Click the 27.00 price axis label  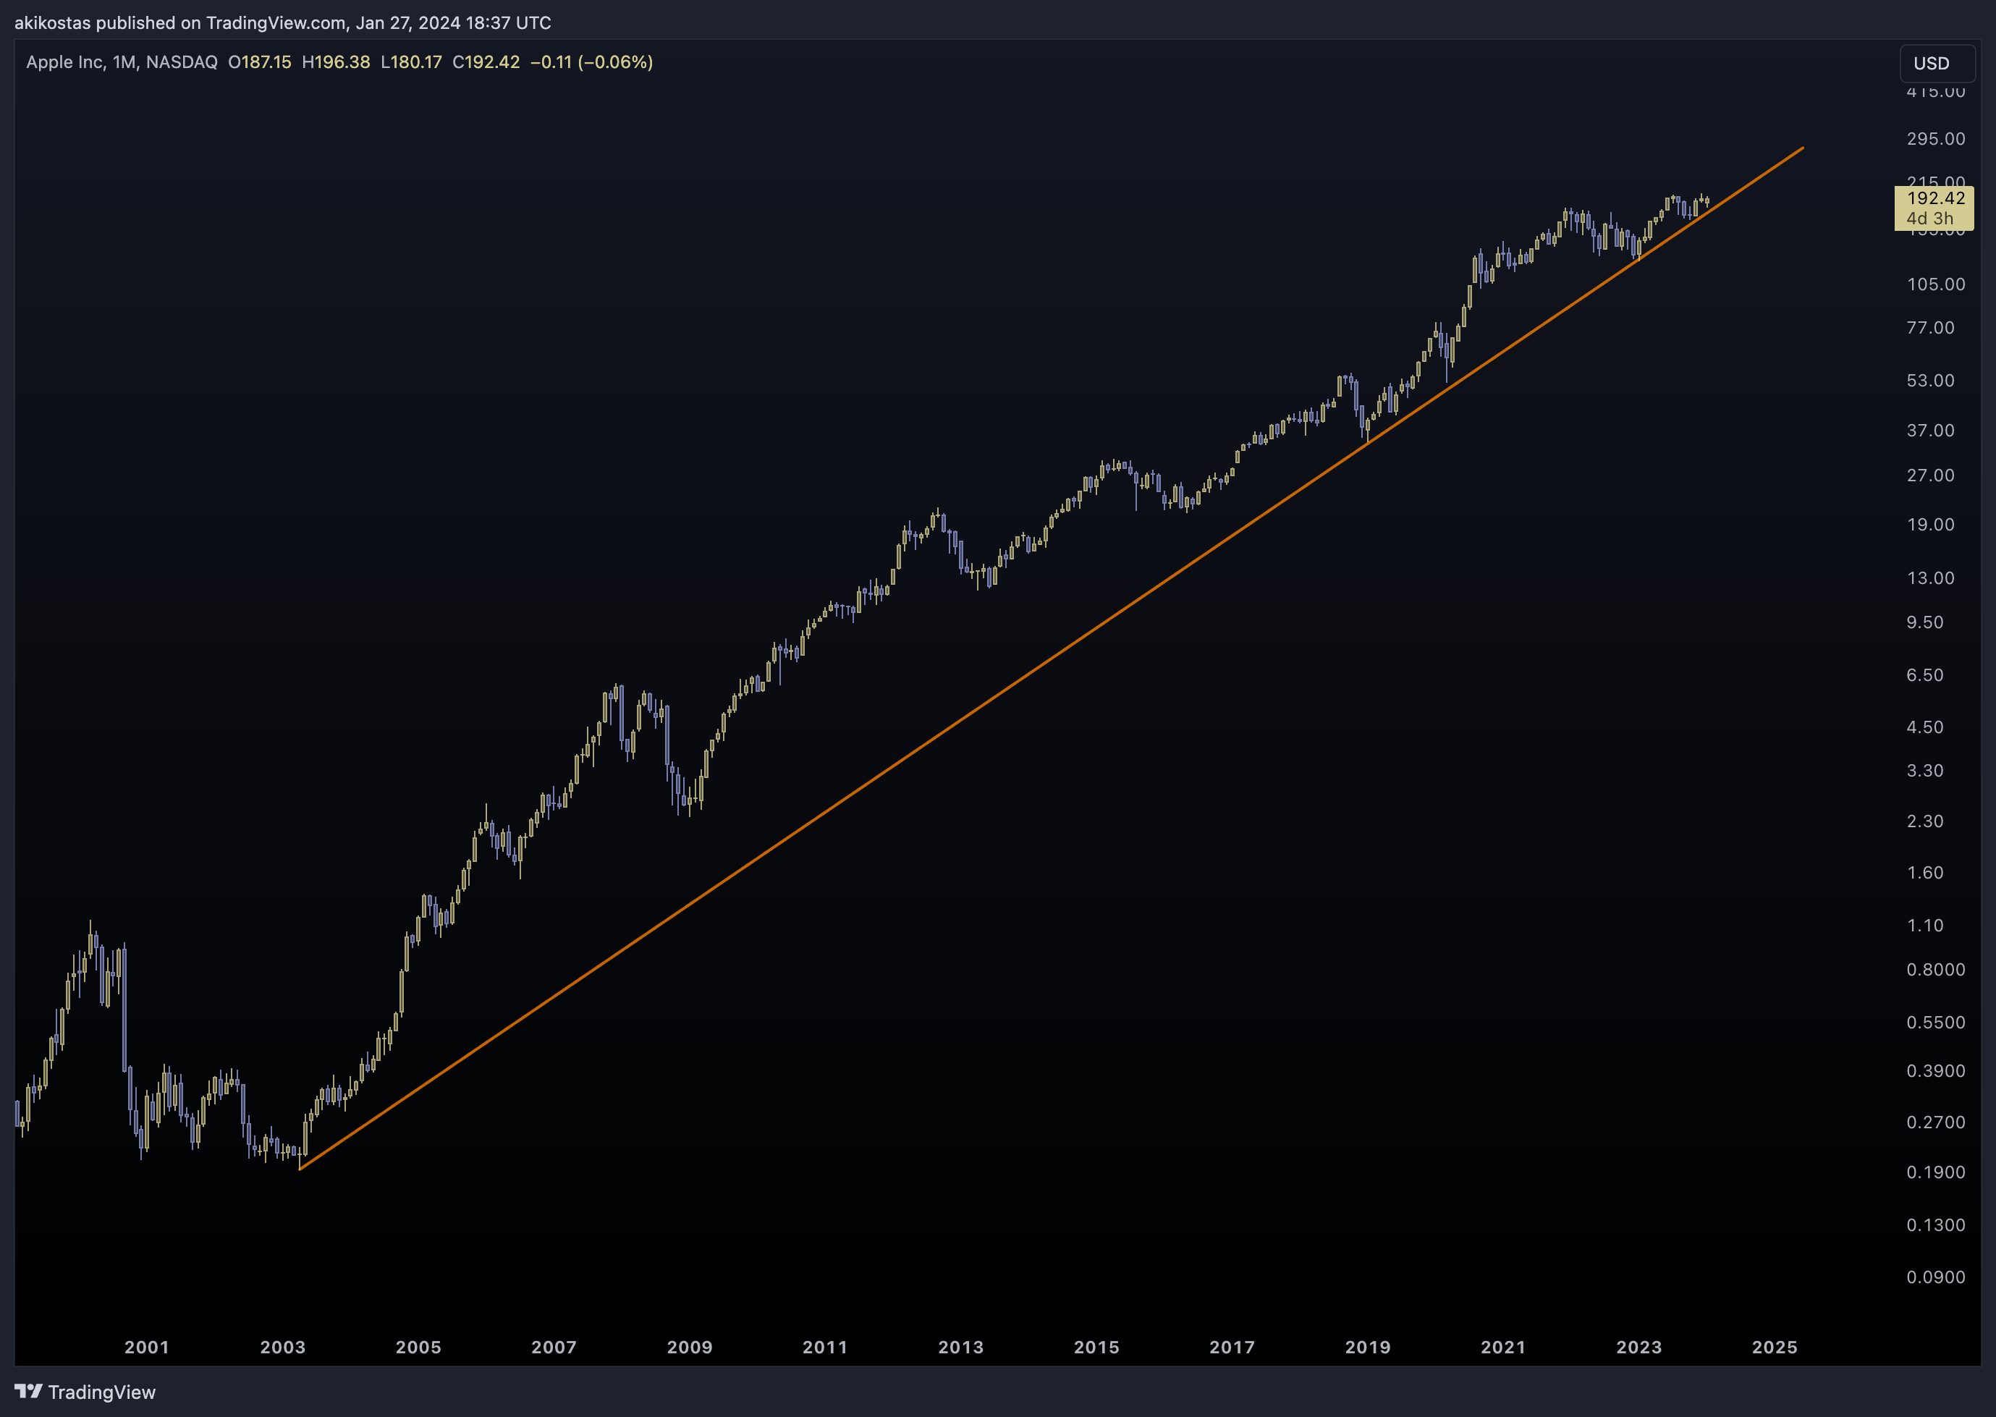tap(1931, 475)
